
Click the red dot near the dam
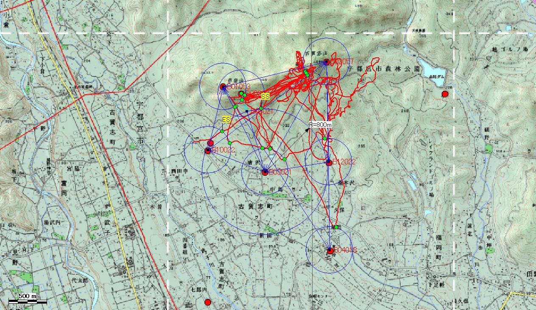tap(445, 94)
